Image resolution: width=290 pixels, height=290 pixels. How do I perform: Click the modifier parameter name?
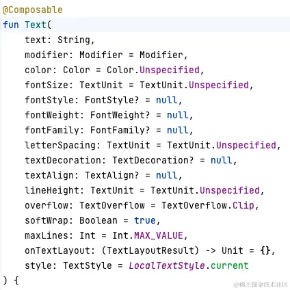47,55
